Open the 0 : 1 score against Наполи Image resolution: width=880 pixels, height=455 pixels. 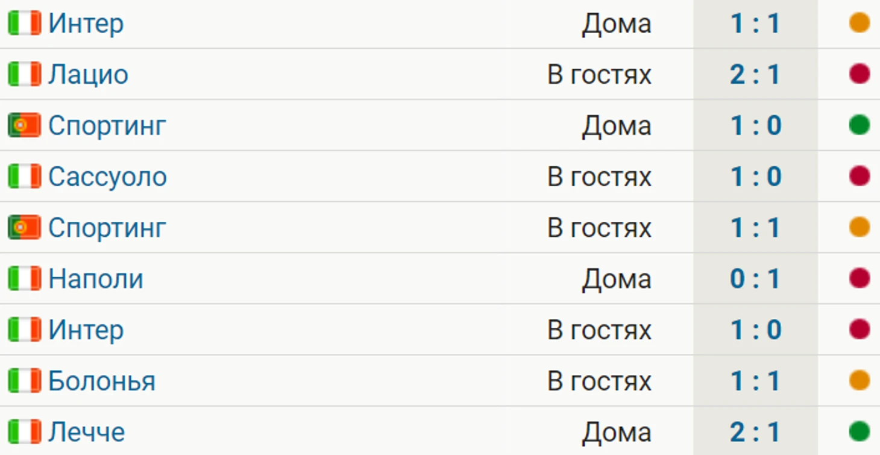point(755,279)
